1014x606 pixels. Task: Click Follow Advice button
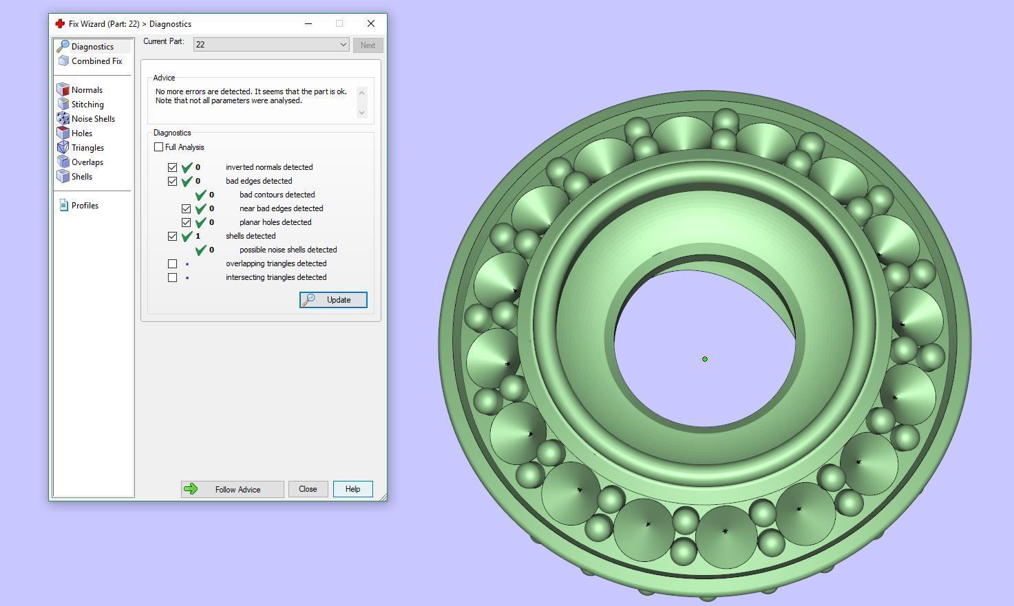pos(232,489)
